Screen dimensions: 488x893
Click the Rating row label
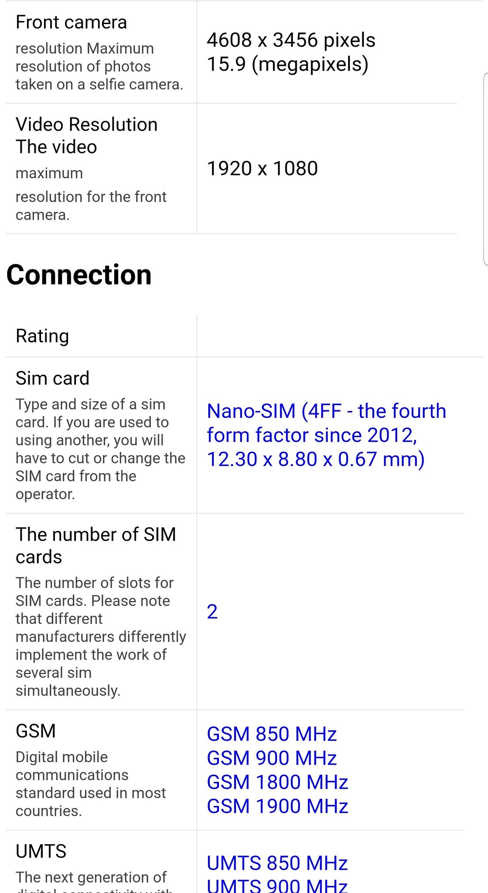(42, 336)
